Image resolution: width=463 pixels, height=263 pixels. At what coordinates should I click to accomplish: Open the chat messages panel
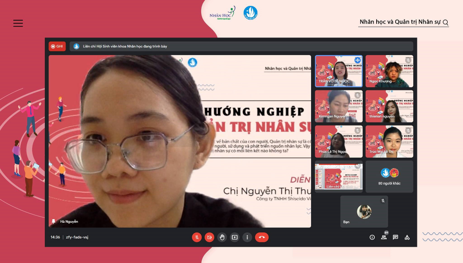[x=395, y=237]
